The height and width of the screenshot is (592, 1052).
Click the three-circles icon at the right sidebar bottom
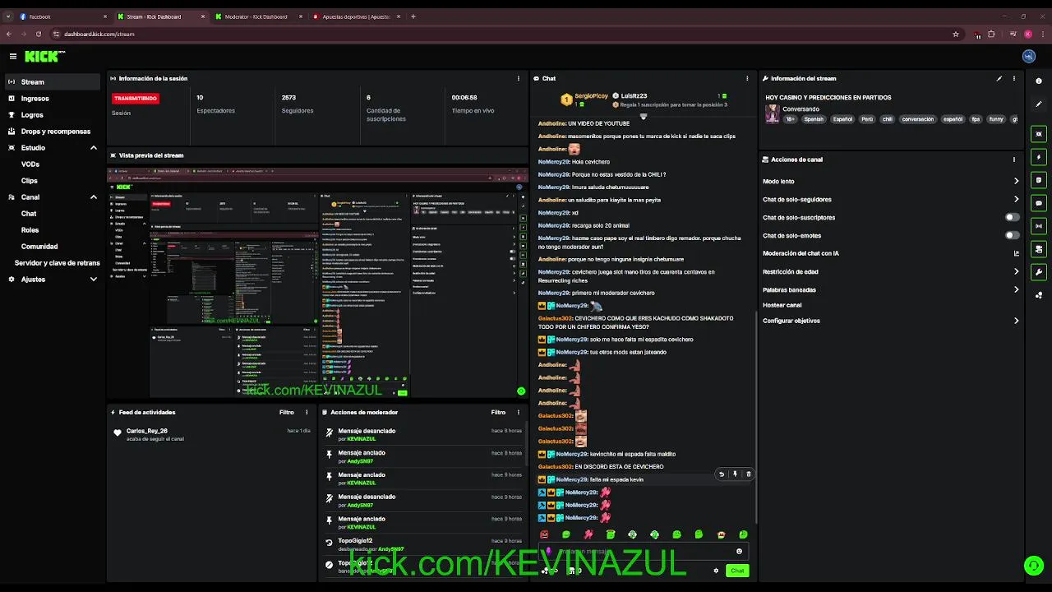pos(1039,295)
